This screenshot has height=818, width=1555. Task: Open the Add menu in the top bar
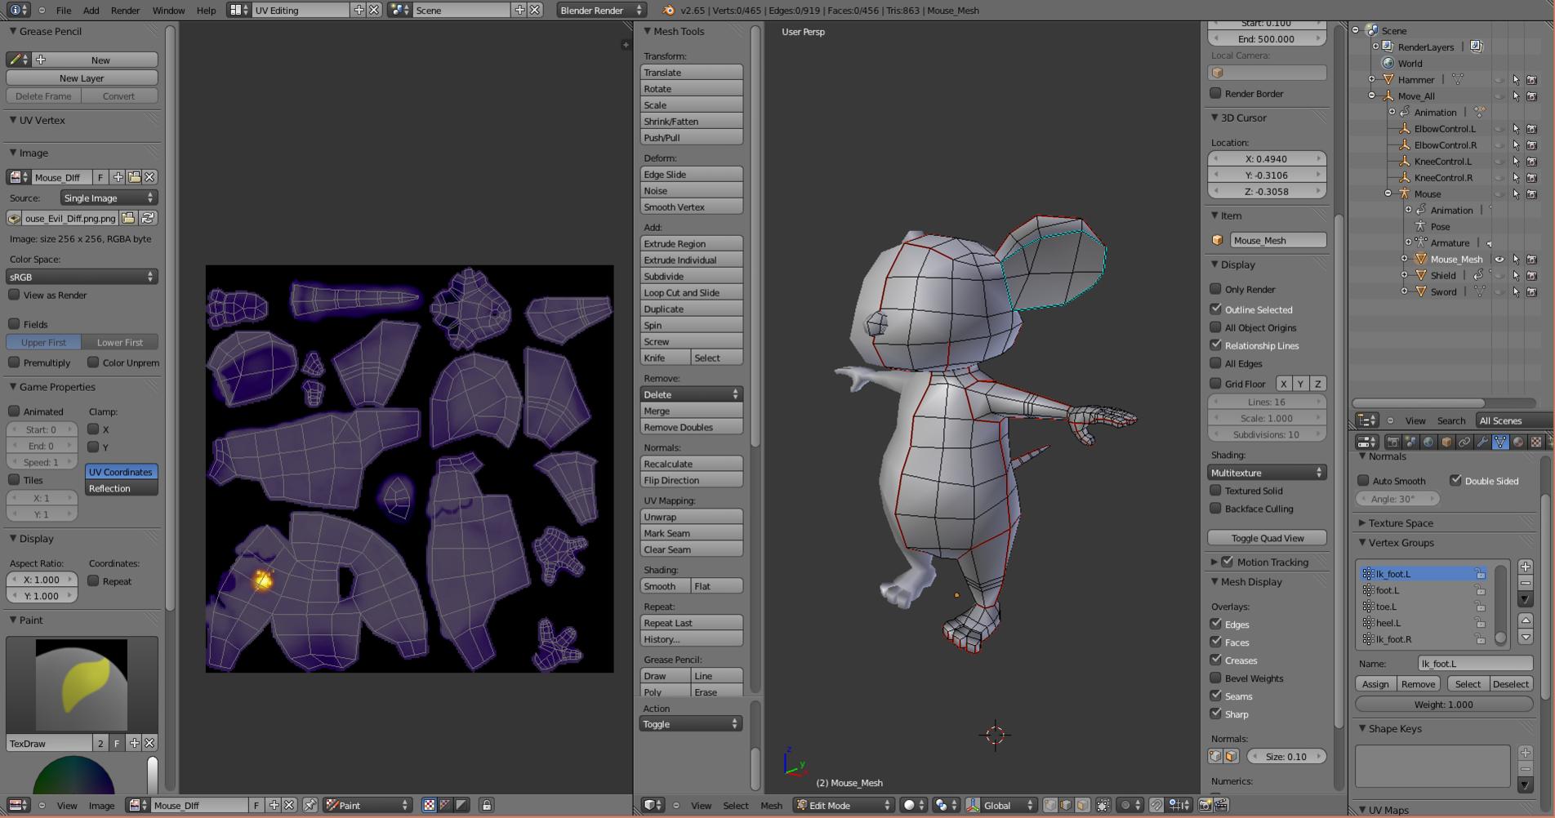point(91,11)
